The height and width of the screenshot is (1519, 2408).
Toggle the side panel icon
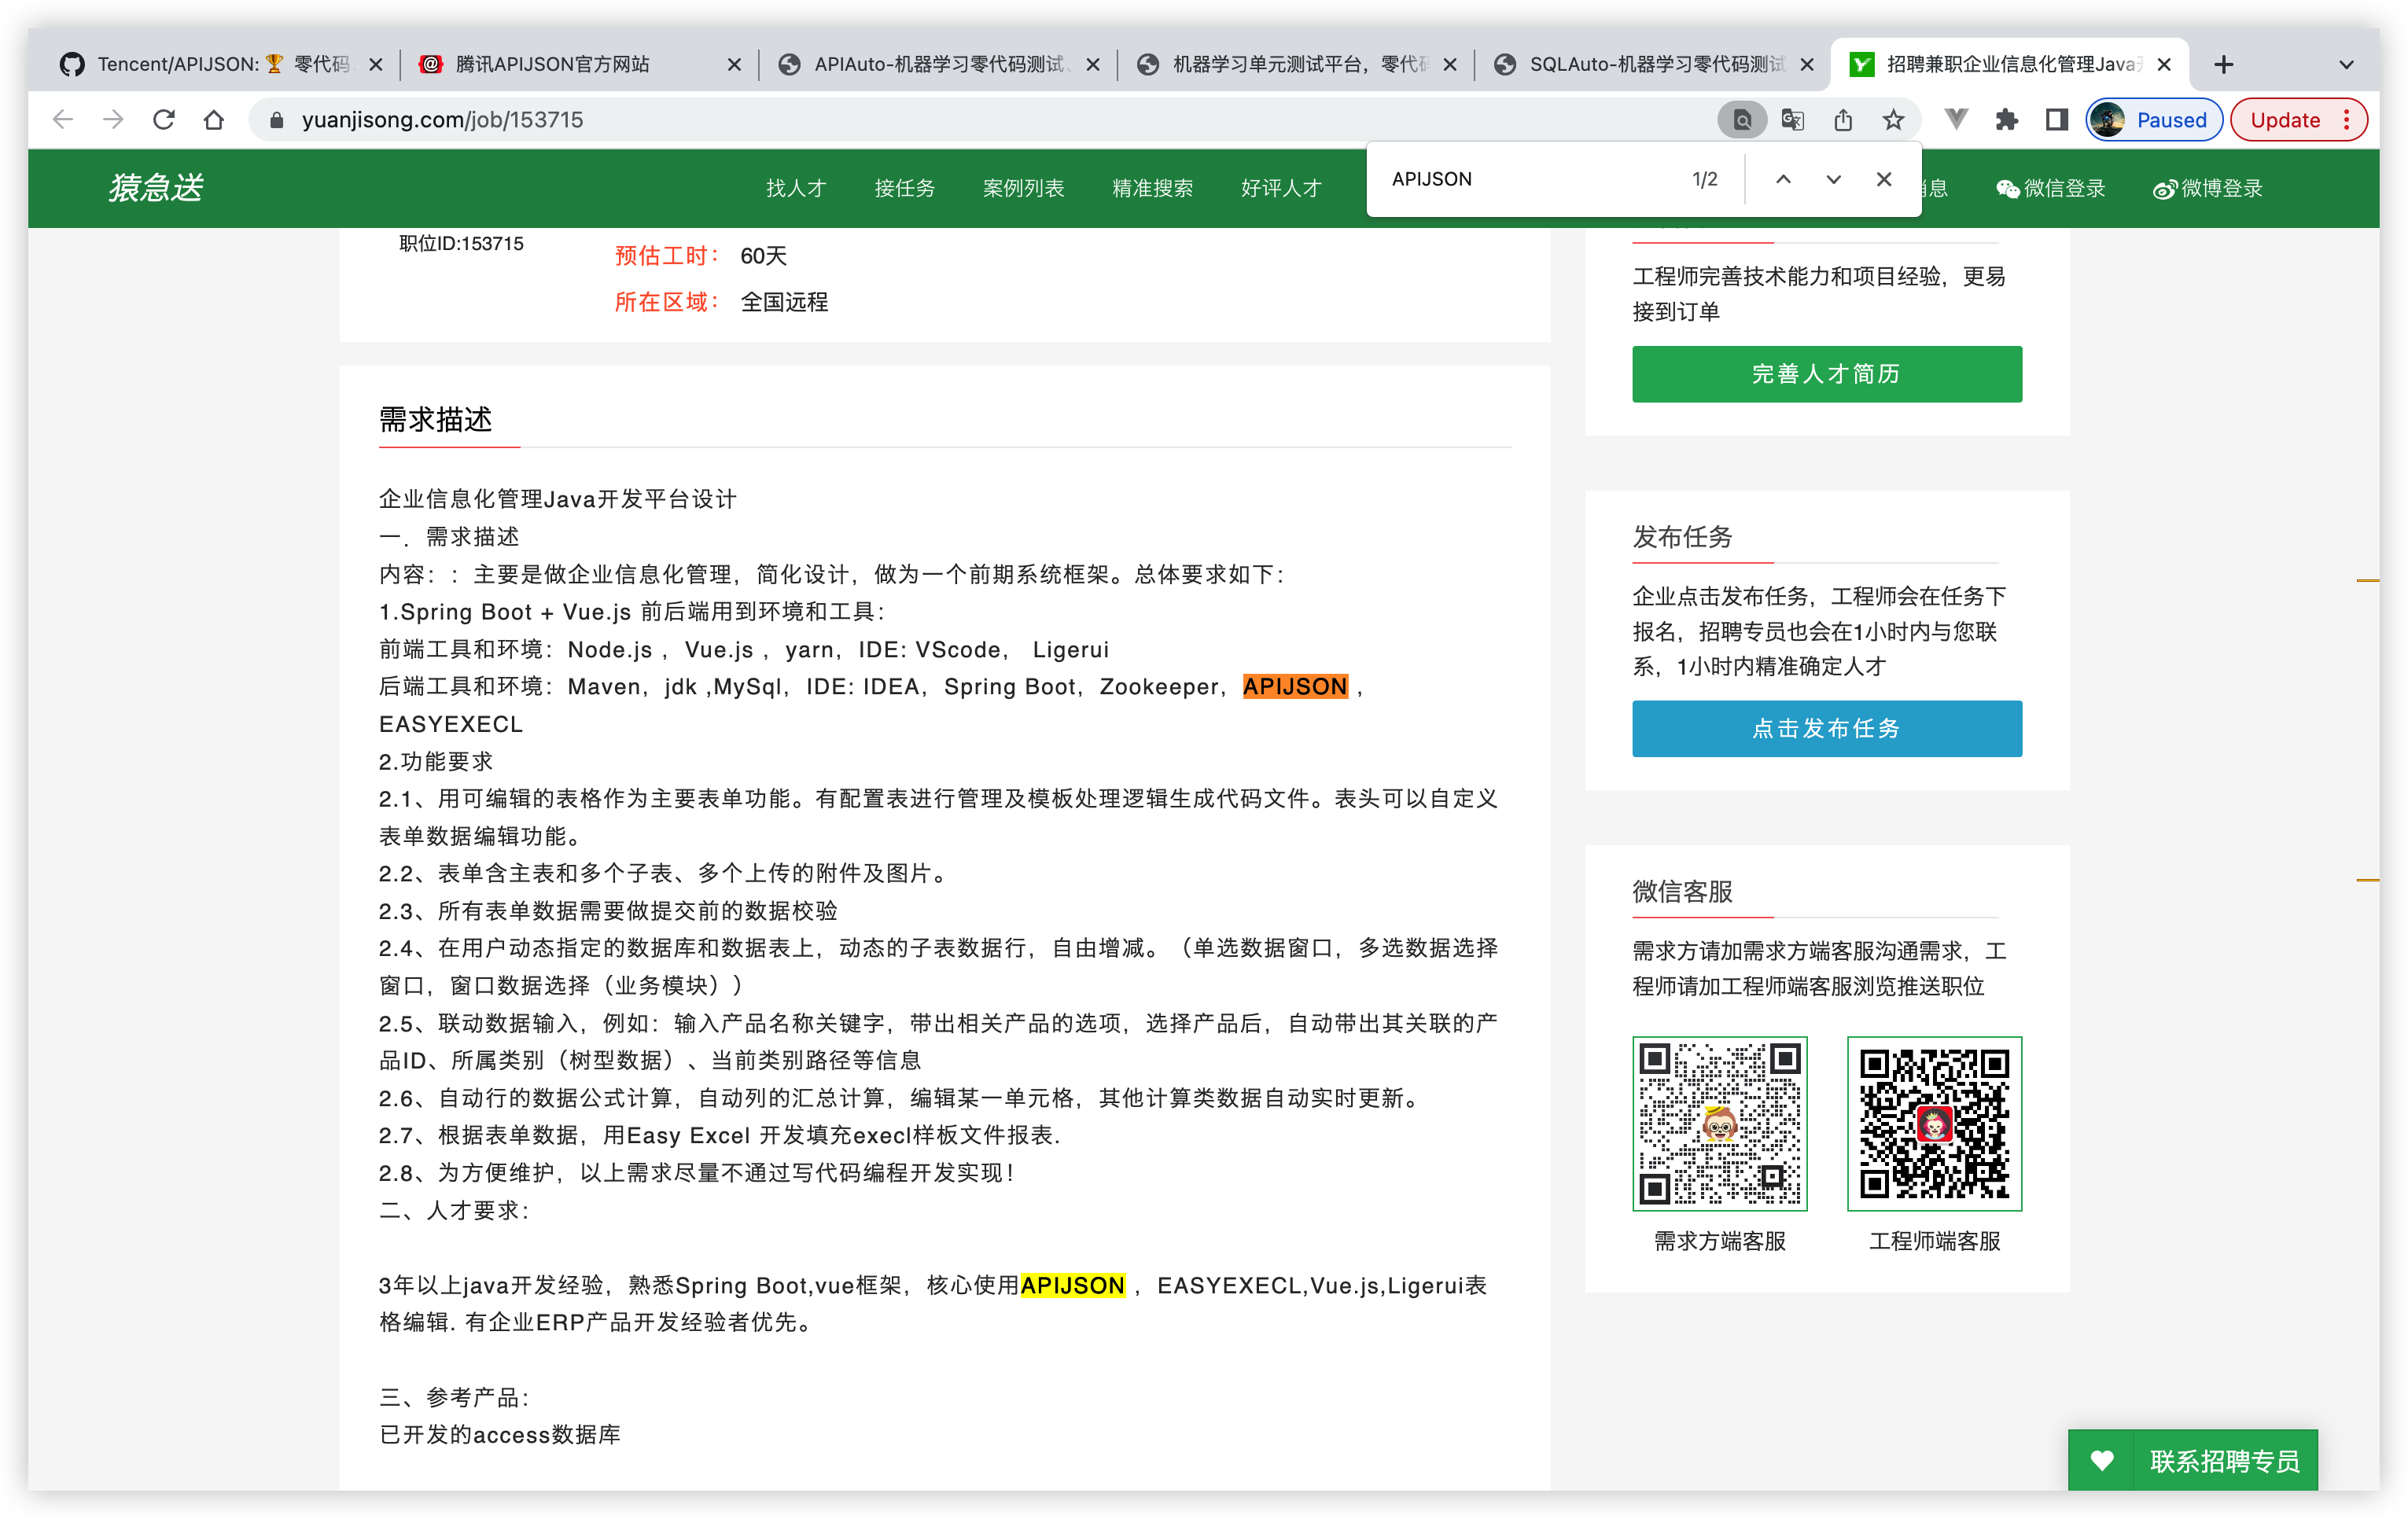coord(2056,120)
